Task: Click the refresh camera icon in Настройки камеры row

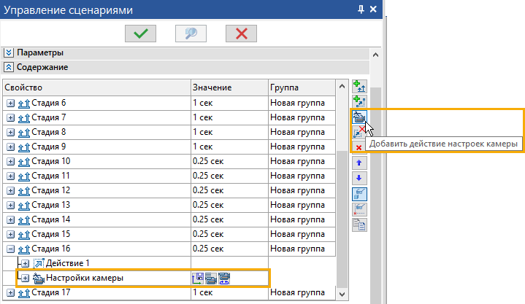Action: coord(224,278)
